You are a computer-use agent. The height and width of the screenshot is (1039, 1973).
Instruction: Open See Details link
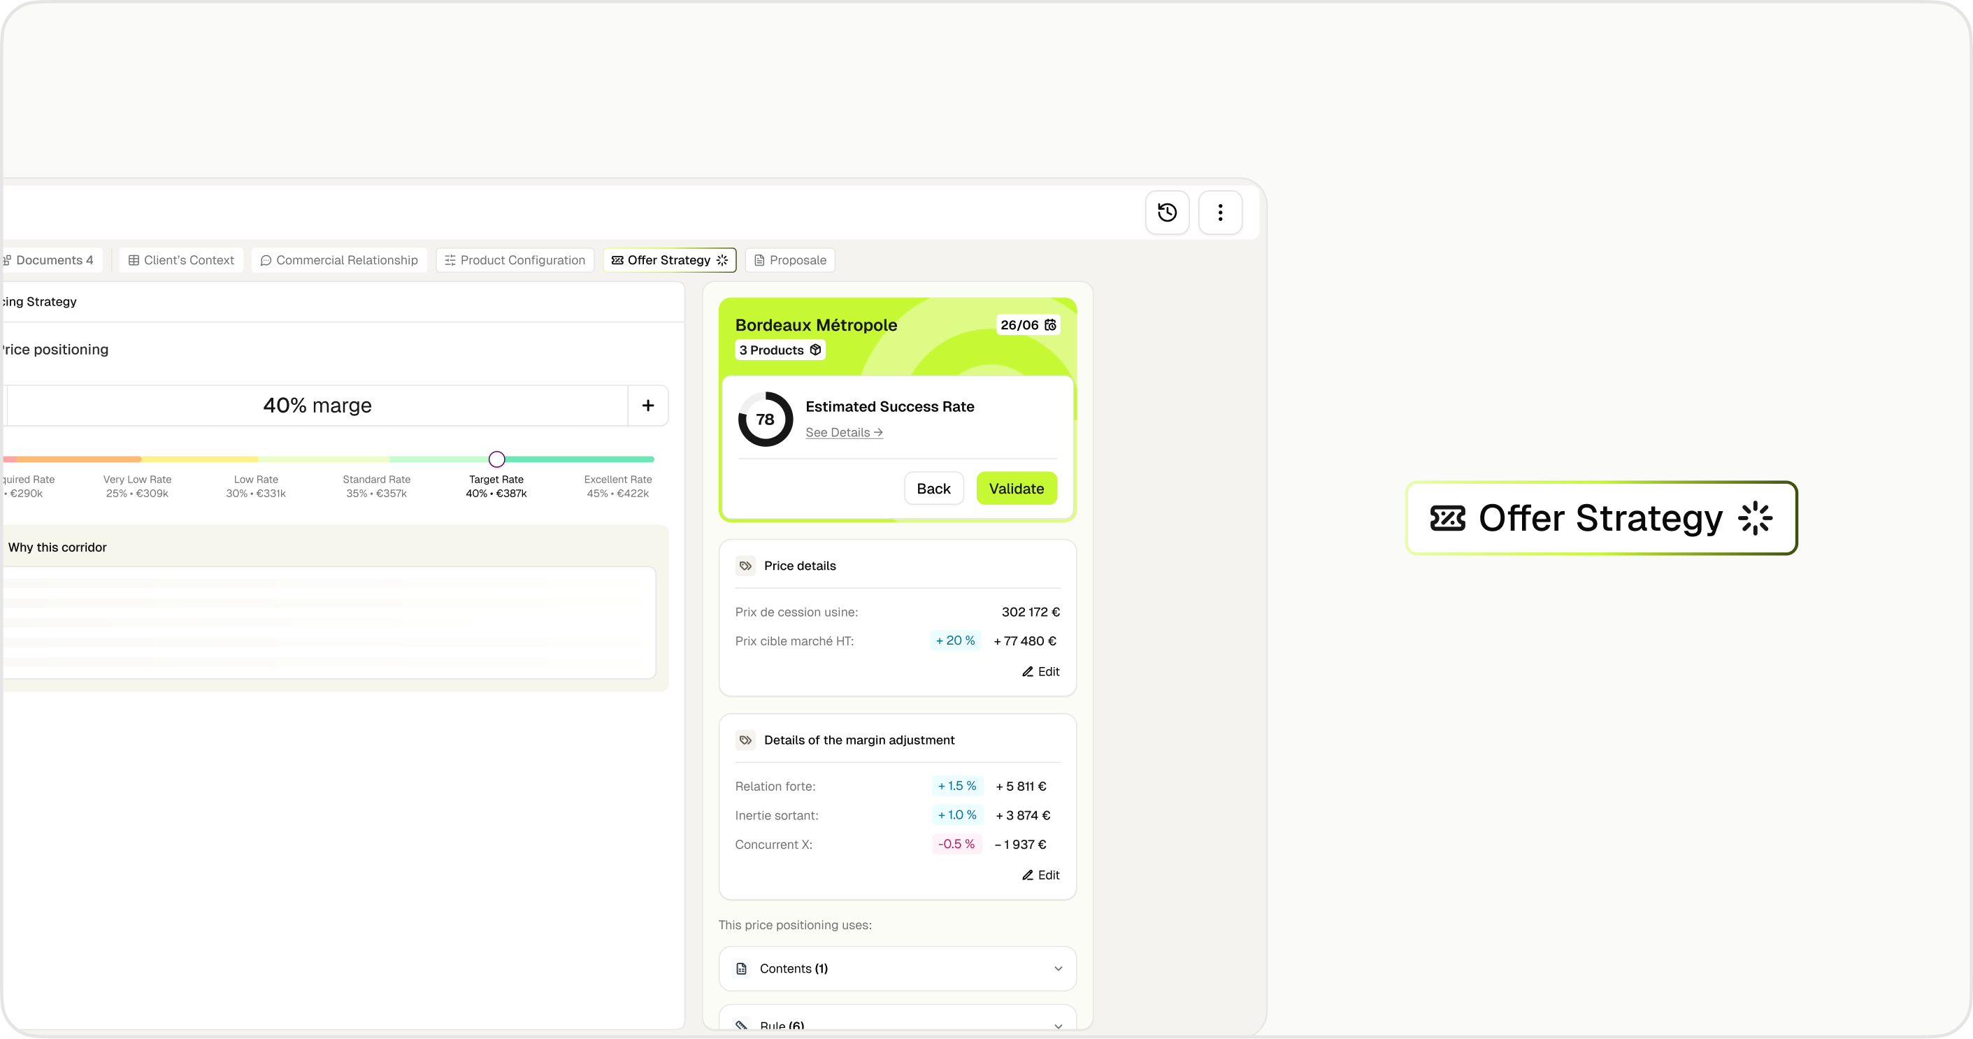[844, 432]
